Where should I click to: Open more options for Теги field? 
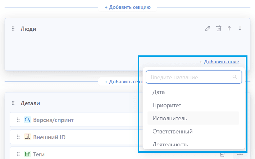240,154
